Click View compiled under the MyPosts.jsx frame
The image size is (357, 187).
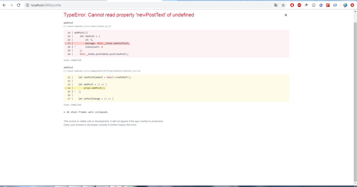(x=72, y=105)
